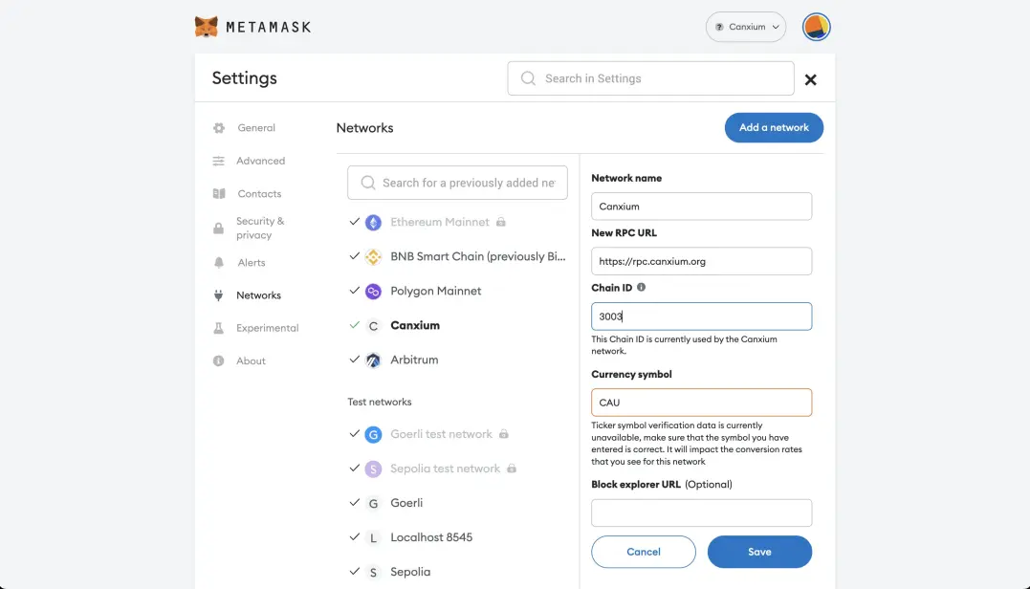This screenshot has height=589, width=1030.
Task: Open the account avatar menu
Action: click(816, 27)
